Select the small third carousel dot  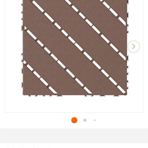coord(95,120)
